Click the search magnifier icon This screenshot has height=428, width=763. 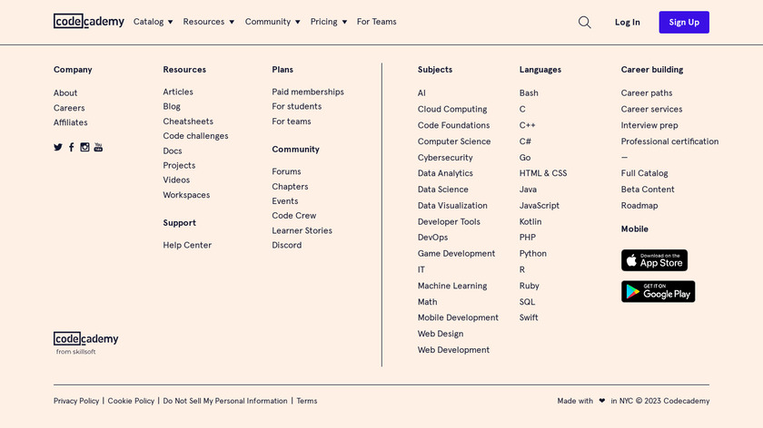pos(584,22)
